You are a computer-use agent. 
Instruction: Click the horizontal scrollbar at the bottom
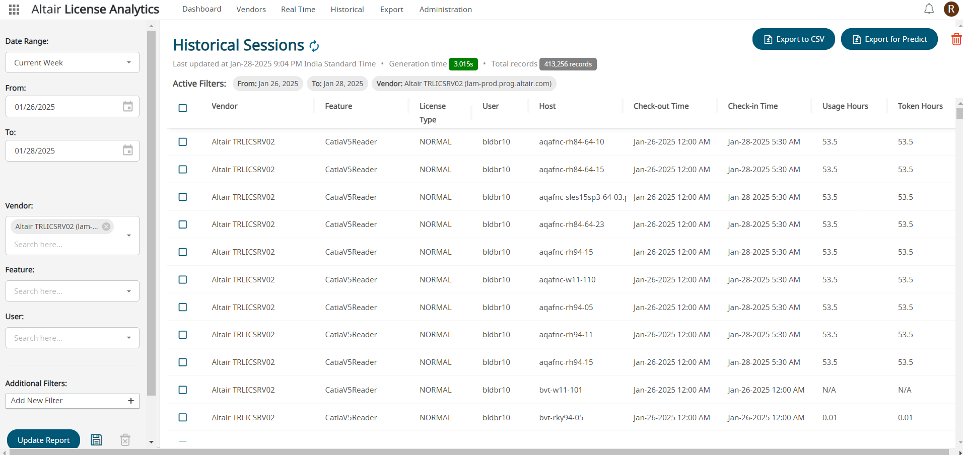(x=478, y=452)
